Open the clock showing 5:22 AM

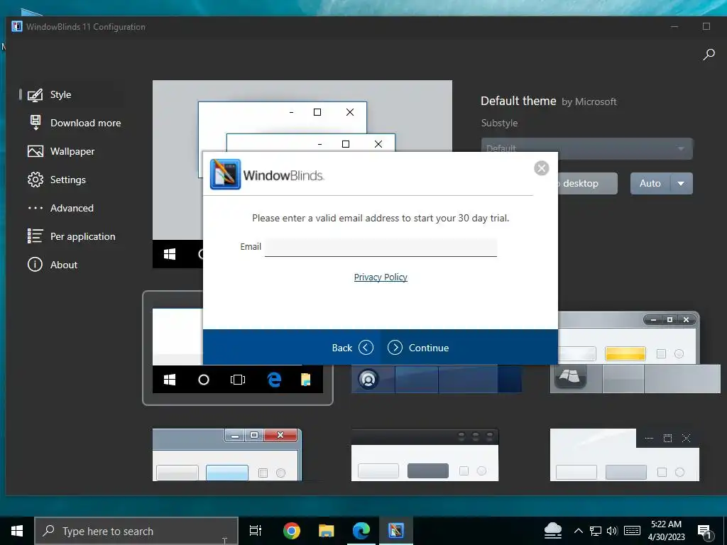(666, 531)
